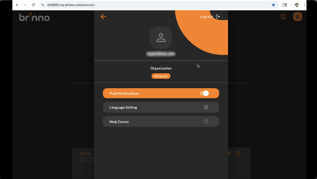Click the globe icon beside Language Setting

tap(206, 107)
